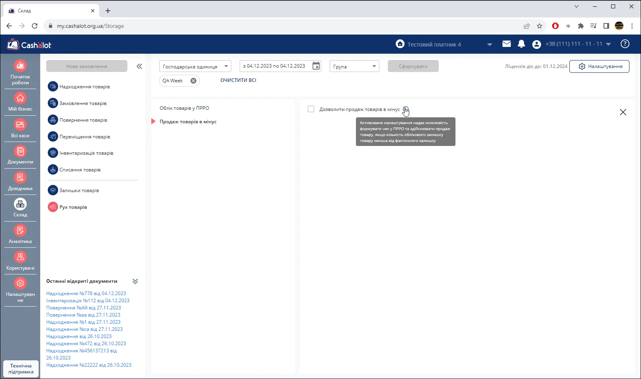Select Рух товарів menu item
The width and height of the screenshot is (641, 379).
coord(67,207)
